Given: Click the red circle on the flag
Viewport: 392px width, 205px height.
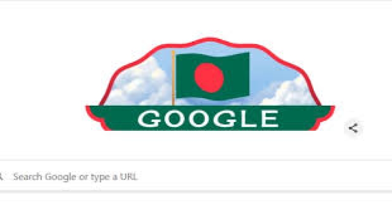Looking at the screenshot, I should (209, 78).
